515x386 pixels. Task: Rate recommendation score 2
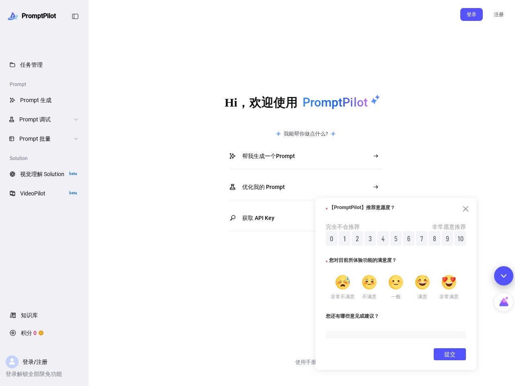coord(357,239)
